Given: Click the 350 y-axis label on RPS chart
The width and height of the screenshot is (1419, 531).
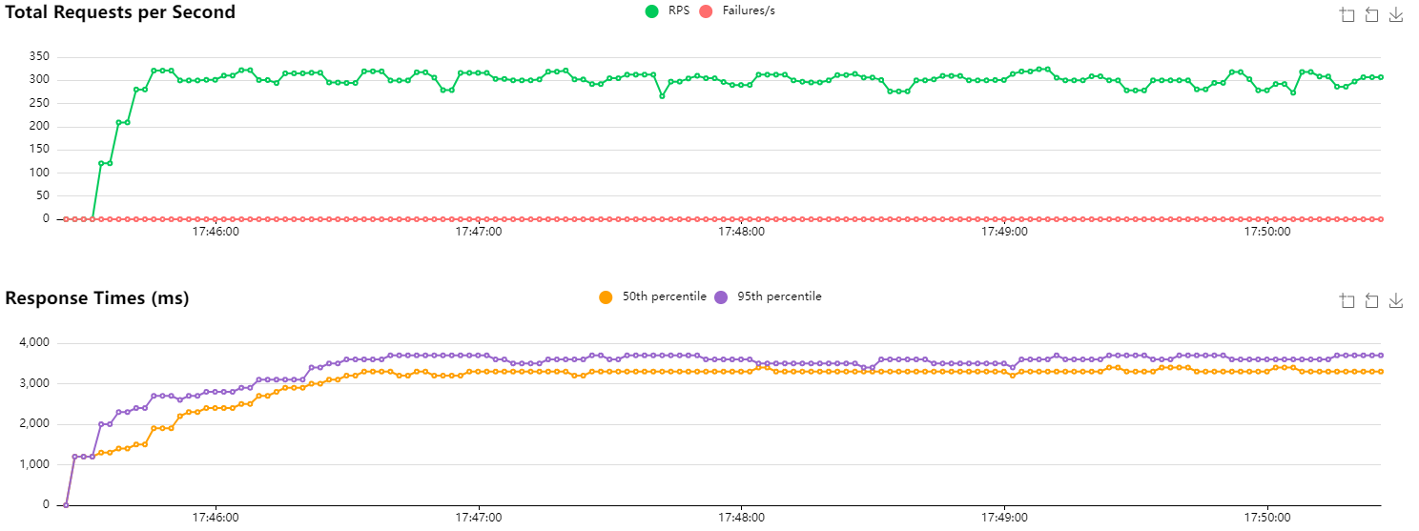Looking at the screenshot, I should coord(39,56).
